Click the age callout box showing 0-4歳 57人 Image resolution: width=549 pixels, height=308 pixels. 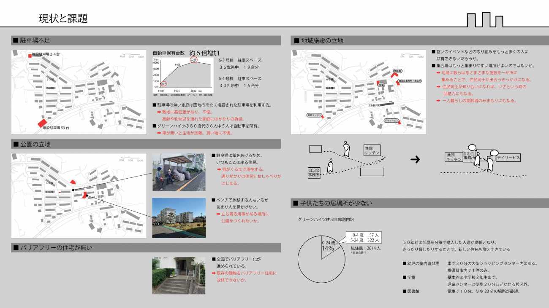363,237
